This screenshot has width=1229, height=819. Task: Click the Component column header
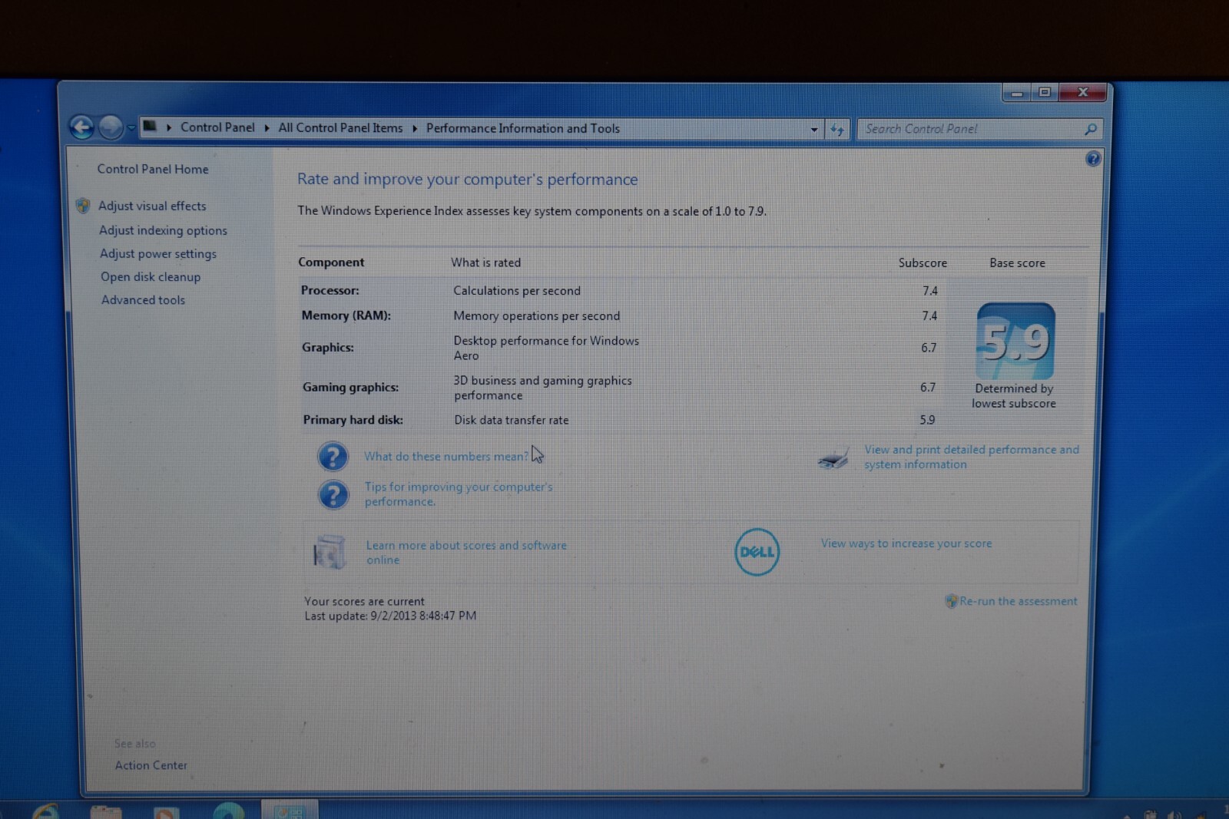tap(331, 263)
